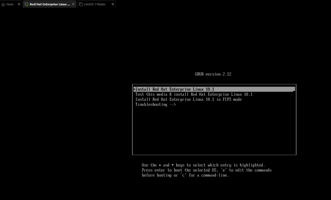This screenshot has width=331, height=200.
Task: Close the Red Hat Enterprise Linux tab
Action: tap(73, 4)
